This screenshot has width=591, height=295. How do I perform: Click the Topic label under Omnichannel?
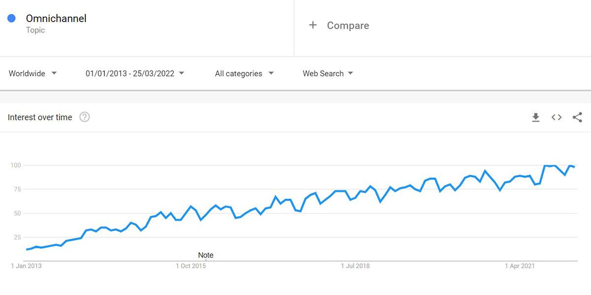[35, 30]
